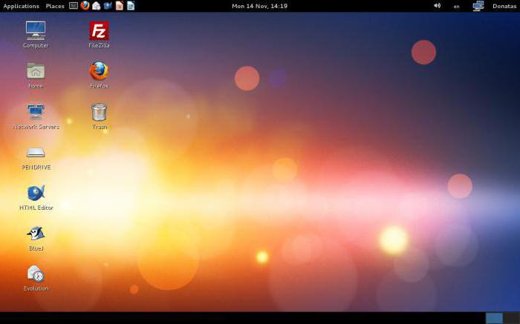Open the Computer desktop icon
Image resolution: width=520 pixels, height=324 pixels.
click(x=36, y=30)
